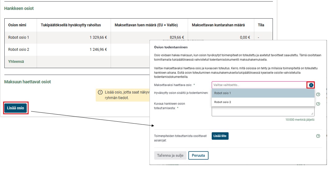Show help for Kuvaus hankkeen osion toteuttamisesta
Image resolution: width=331 pixels, height=170 pixels.
pos(318,104)
